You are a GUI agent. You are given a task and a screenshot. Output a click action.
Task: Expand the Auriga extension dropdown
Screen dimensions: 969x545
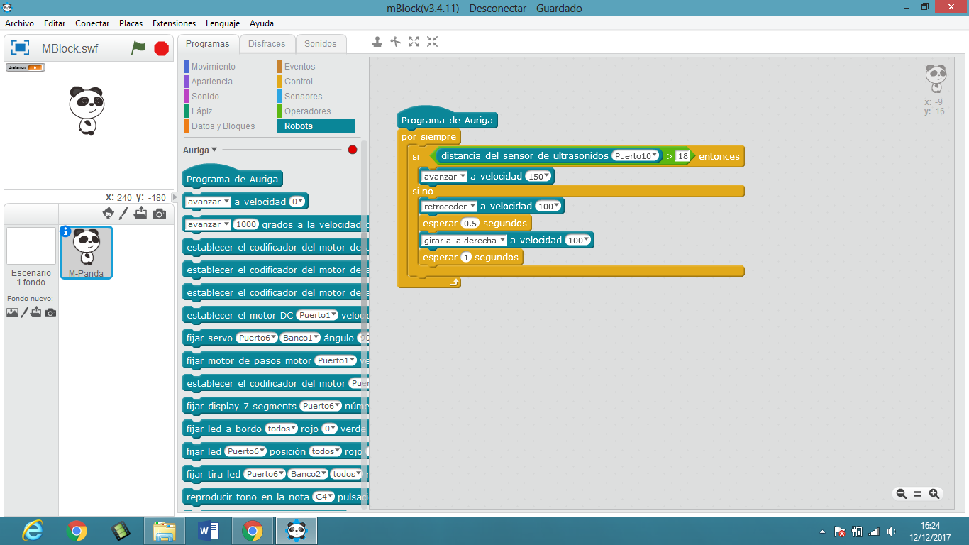[x=214, y=150]
